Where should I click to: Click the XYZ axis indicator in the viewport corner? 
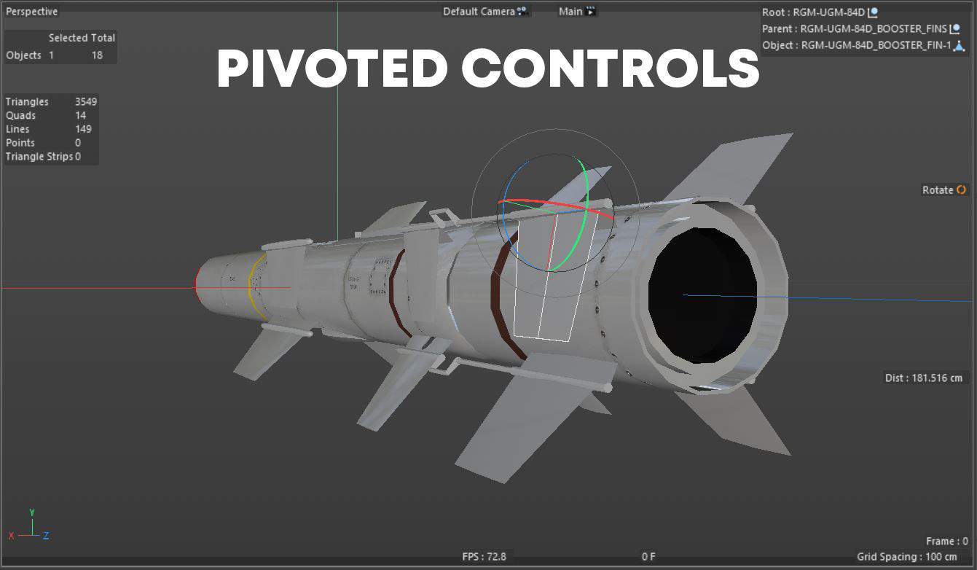tap(29, 526)
